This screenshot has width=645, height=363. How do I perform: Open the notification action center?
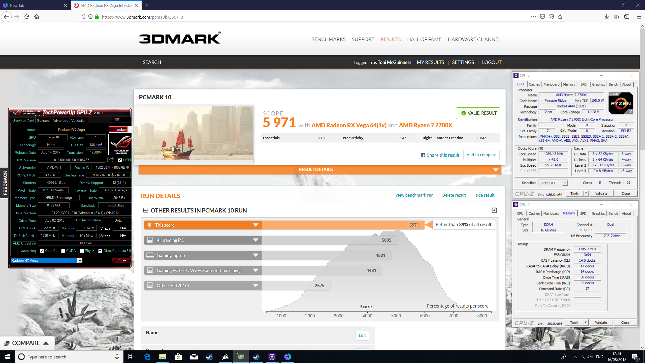(x=635, y=357)
